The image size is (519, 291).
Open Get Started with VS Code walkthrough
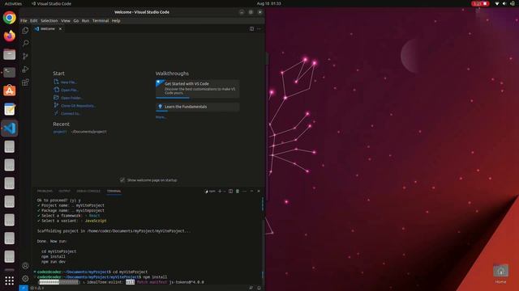[x=198, y=88]
